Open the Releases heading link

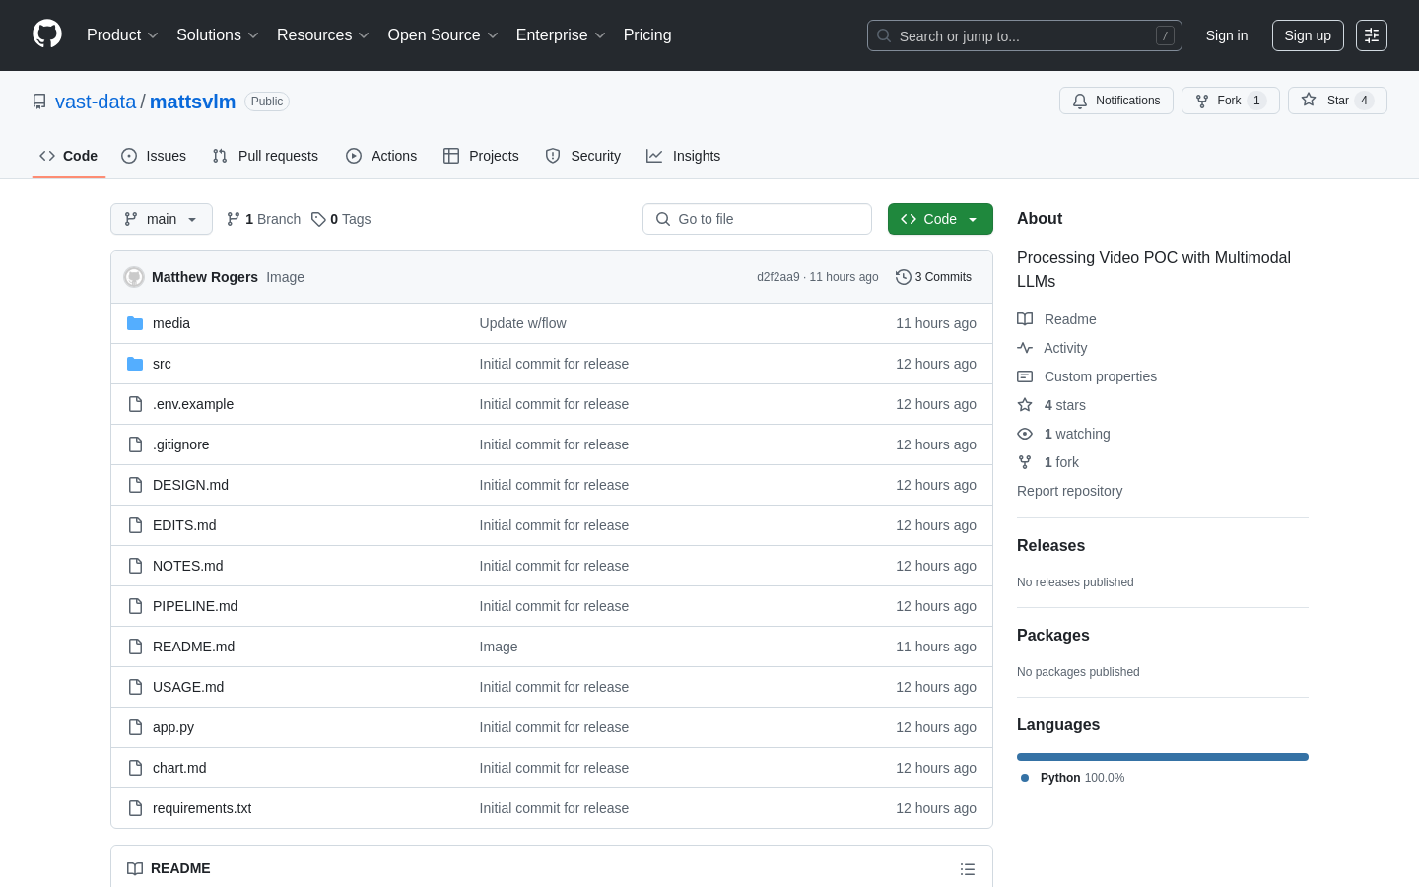1050,546
